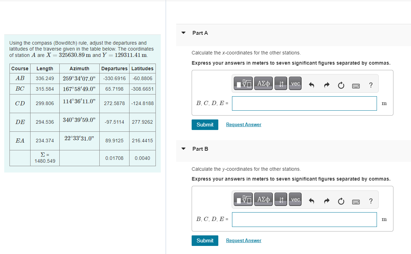Select the vec tool in Part B toolbar
This screenshot has width=411, height=254.
(x=295, y=199)
